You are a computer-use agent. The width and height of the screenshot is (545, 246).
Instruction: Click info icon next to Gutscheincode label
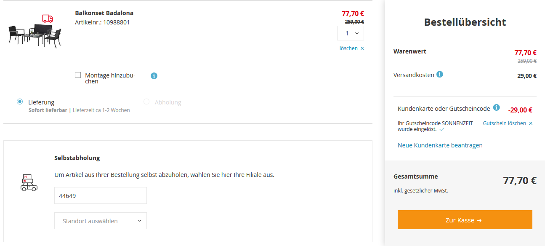tap(497, 108)
